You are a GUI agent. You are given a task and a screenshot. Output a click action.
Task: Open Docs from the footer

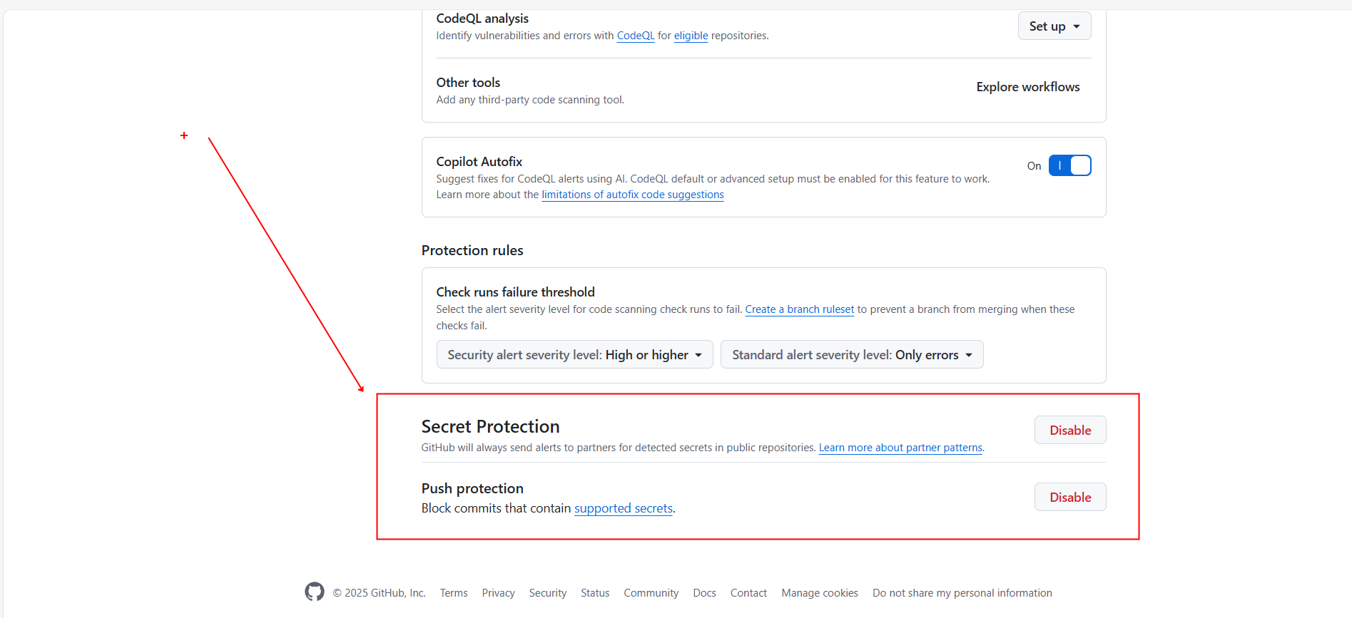704,593
